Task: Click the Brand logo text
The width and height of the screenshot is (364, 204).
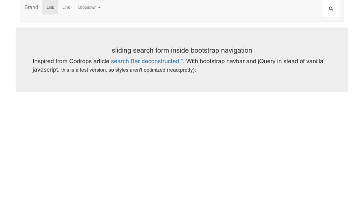Action: (x=31, y=8)
